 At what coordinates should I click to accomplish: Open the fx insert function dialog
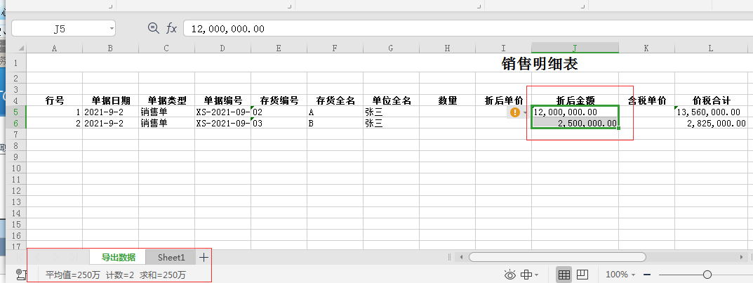coord(171,28)
